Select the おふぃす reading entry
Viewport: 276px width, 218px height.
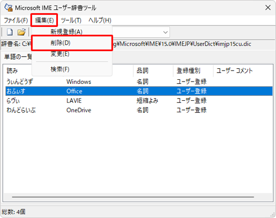point(16,91)
